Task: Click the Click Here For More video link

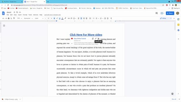Action: 86,35
